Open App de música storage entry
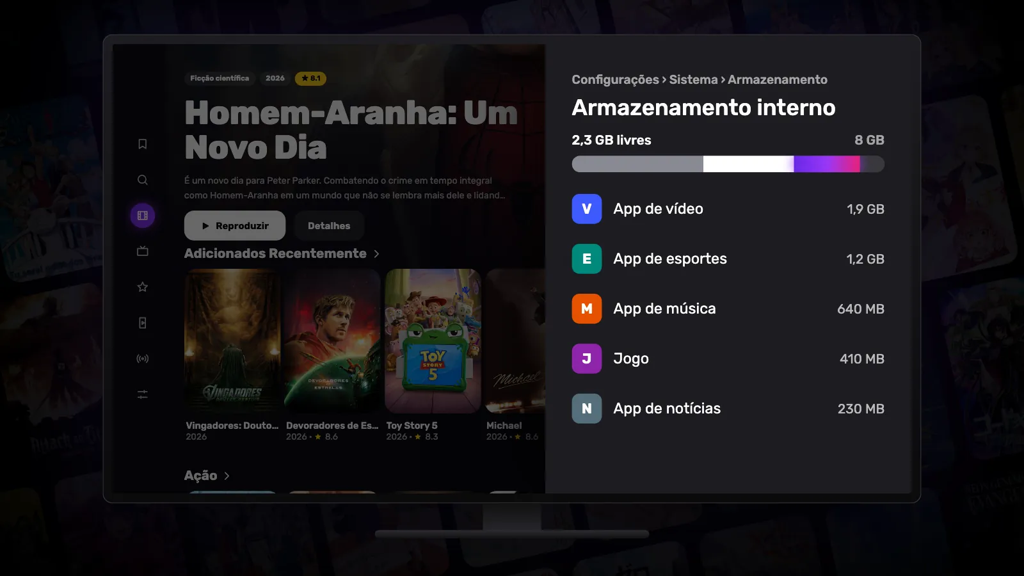1024x576 pixels. [728, 308]
